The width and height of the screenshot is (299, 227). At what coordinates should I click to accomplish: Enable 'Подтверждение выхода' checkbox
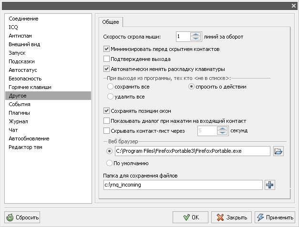click(106, 59)
